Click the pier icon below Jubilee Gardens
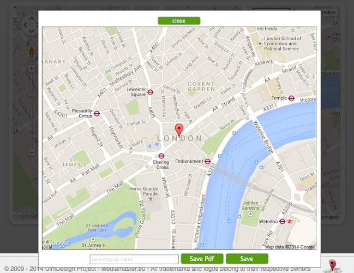The height and width of the screenshot is (273, 354). click(239, 217)
